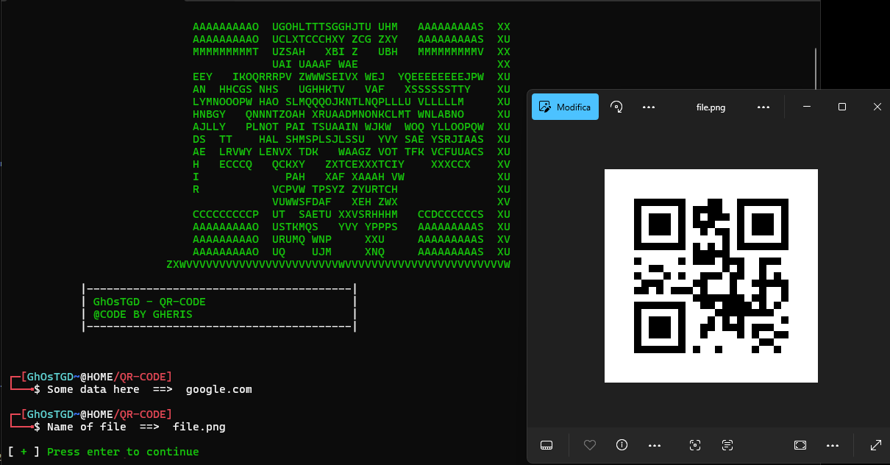Open the more-options ellipsis beside the rotate icon
This screenshot has height=465, width=890.
tap(648, 107)
